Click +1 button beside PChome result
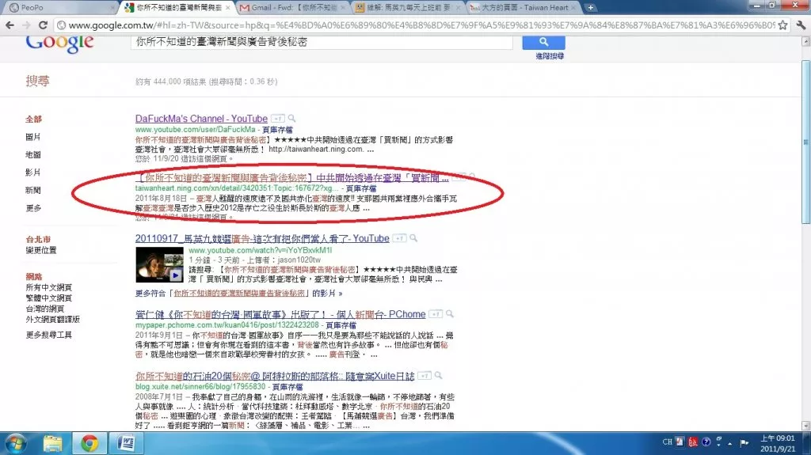 (x=436, y=314)
